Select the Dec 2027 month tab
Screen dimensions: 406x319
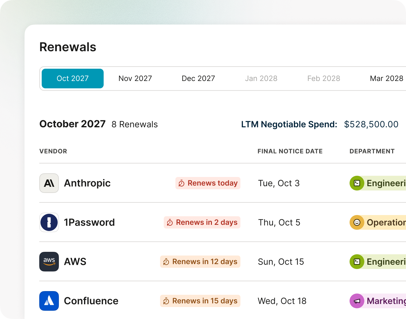[x=198, y=79]
